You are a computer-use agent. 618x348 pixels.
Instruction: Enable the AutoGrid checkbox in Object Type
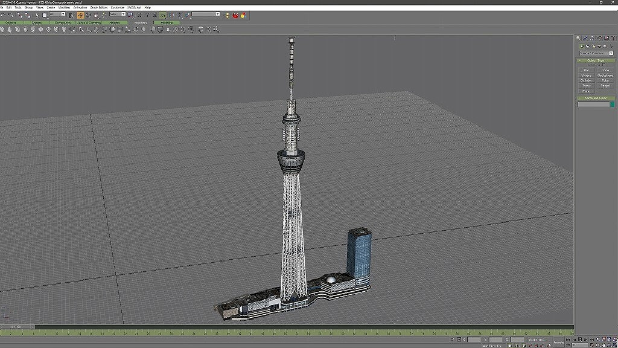tap(604, 65)
